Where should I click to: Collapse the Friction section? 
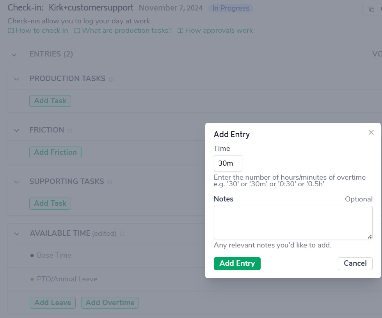click(x=16, y=131)
